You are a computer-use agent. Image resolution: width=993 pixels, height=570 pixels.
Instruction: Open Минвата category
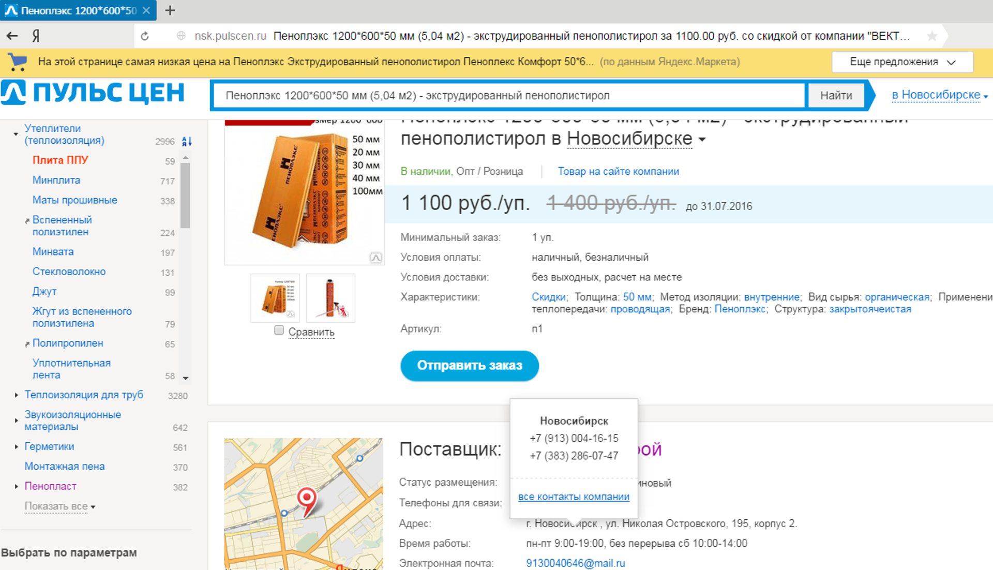53,252
